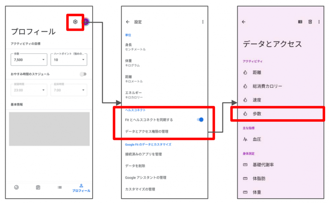Tap the アクティビティの目標 heading
The width and height of the screenshot is (329, 203).
click(x=26, y=43)
